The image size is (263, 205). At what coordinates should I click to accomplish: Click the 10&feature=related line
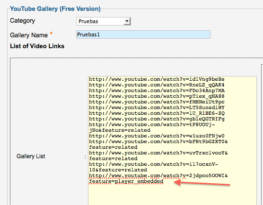(x=118, y=170)
